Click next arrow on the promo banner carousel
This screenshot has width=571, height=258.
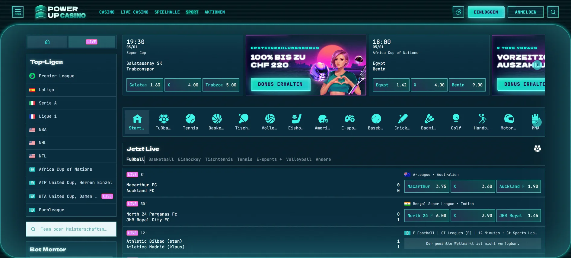point(537,65)
